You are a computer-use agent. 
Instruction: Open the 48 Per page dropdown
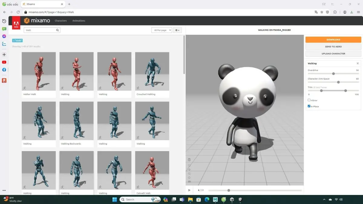(x=162, y=30)
